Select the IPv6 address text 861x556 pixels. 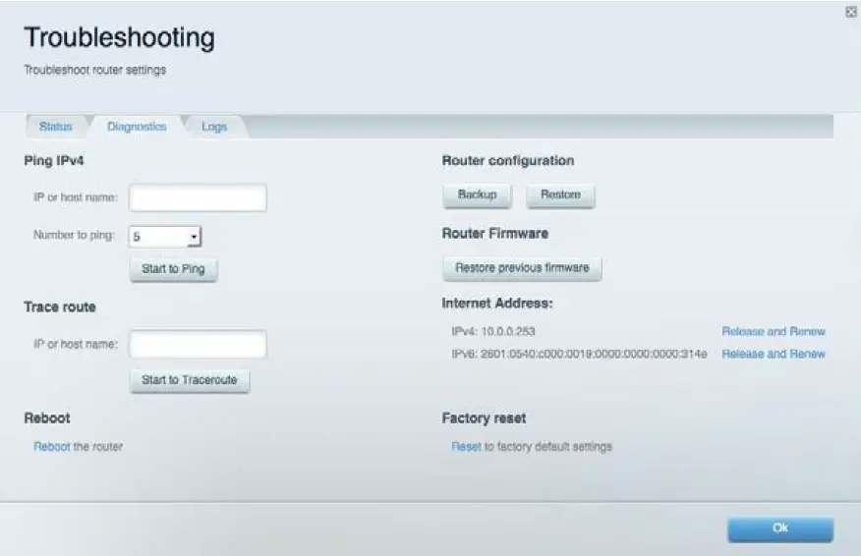tap(579, 354)
